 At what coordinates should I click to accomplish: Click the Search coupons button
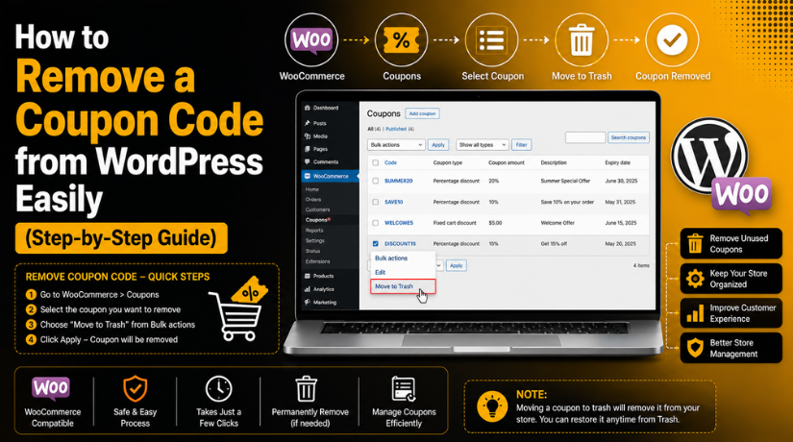pos(628,137)
